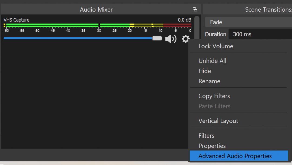Click the Audio Mixer panel title
This screenshot has width=292, height=165.
[x=96, y=9]
